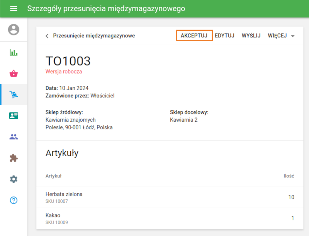Open the sales basket icon
This screenshot has width=309, height=236.
click(14, 74)
